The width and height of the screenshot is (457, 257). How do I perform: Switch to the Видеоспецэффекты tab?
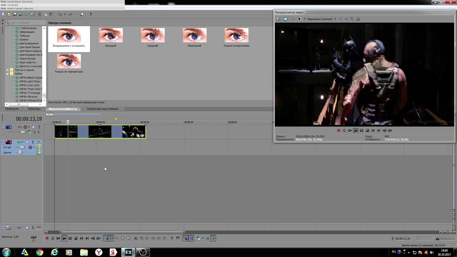pyautogui.click(x=63, y=109)
